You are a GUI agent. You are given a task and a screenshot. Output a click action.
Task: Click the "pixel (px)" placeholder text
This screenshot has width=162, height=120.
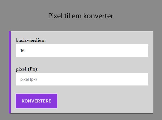point(30,79)
